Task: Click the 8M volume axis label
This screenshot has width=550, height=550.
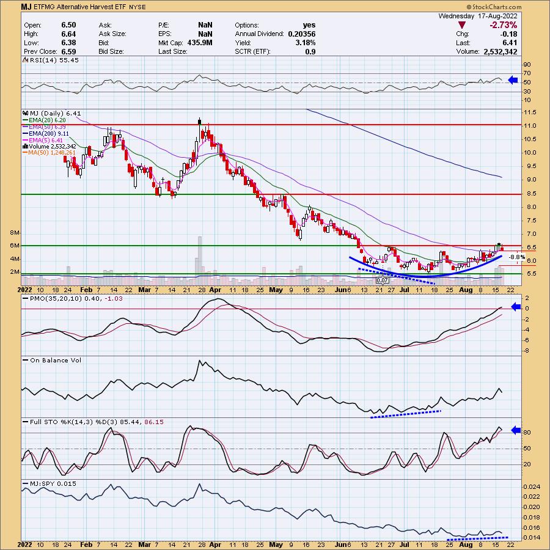Action: pyautogui.click(x=15, y=233)
